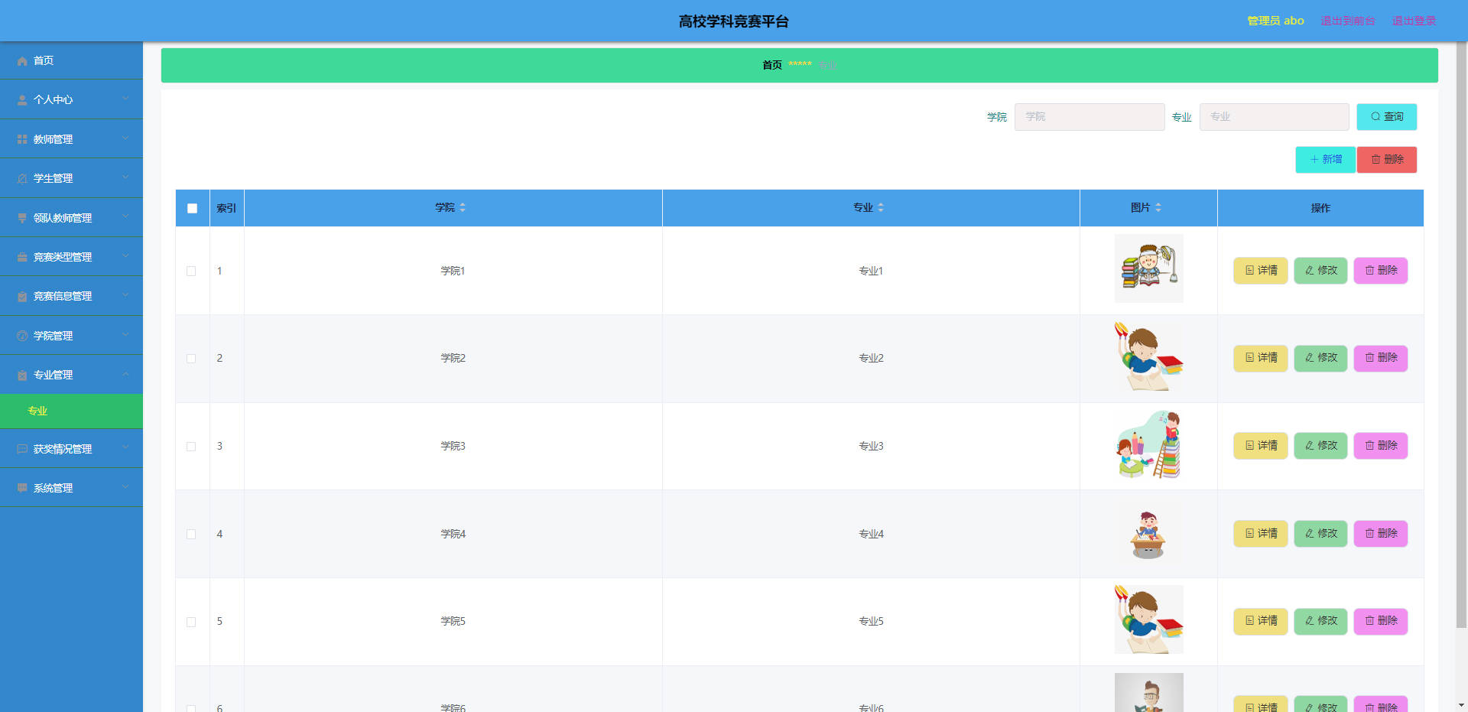Click 详情 document icon in row 学院3
This screenshot has width=1468, height=712.
click(x=1249, y=446)
